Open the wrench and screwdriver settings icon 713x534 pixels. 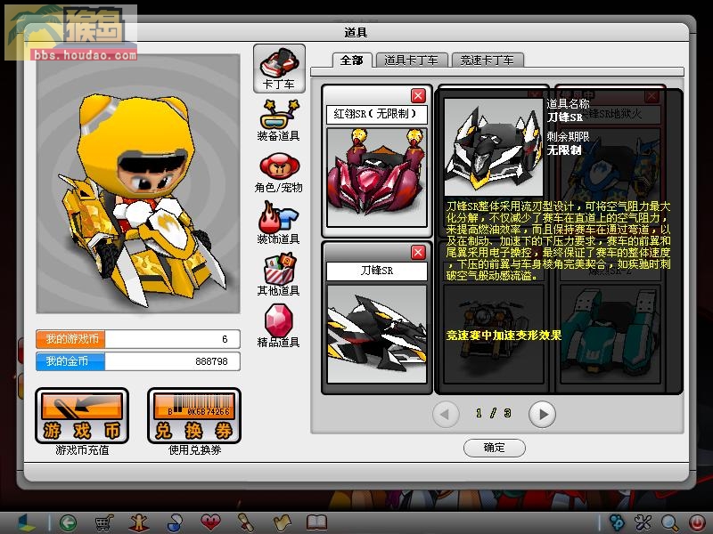pyautogui.click(x=643, y=523)
